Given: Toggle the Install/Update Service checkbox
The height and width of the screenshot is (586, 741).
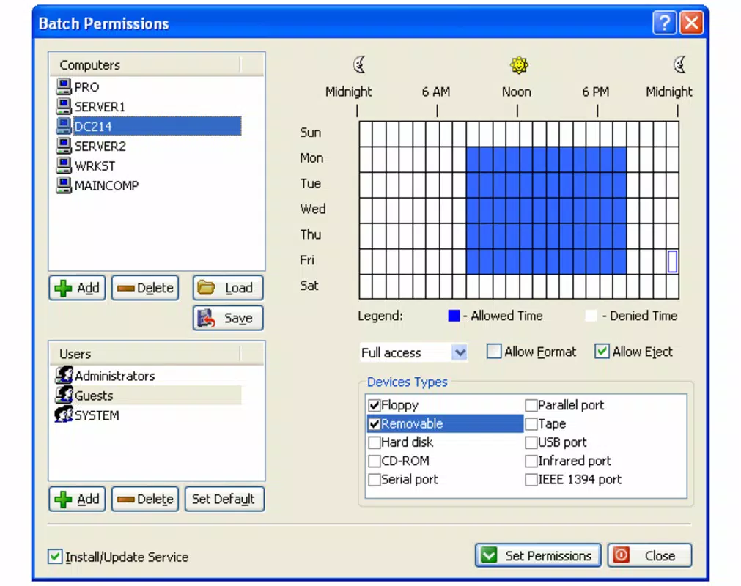Looking at the screenshot, I should [55, 556].
